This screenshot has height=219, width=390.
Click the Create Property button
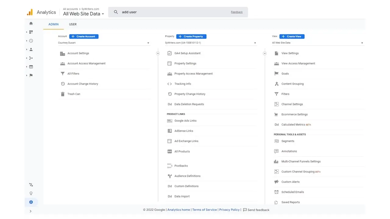click(191, 36)
